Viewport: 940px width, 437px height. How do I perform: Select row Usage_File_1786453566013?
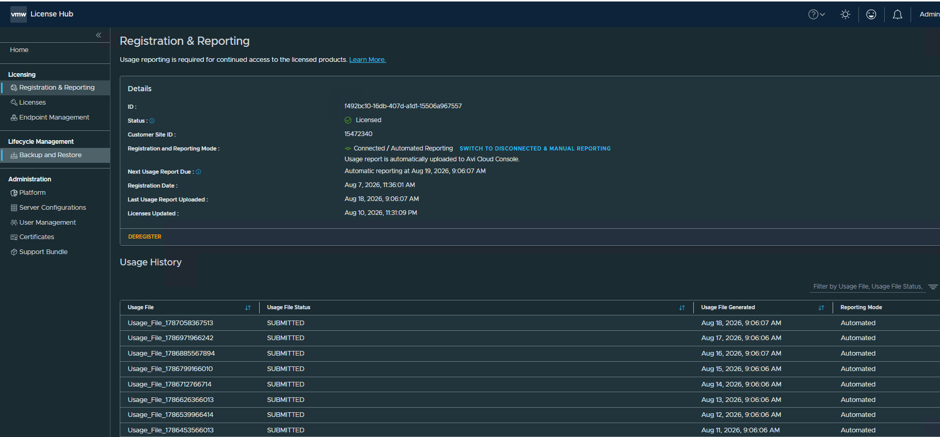tap(530, 430)
